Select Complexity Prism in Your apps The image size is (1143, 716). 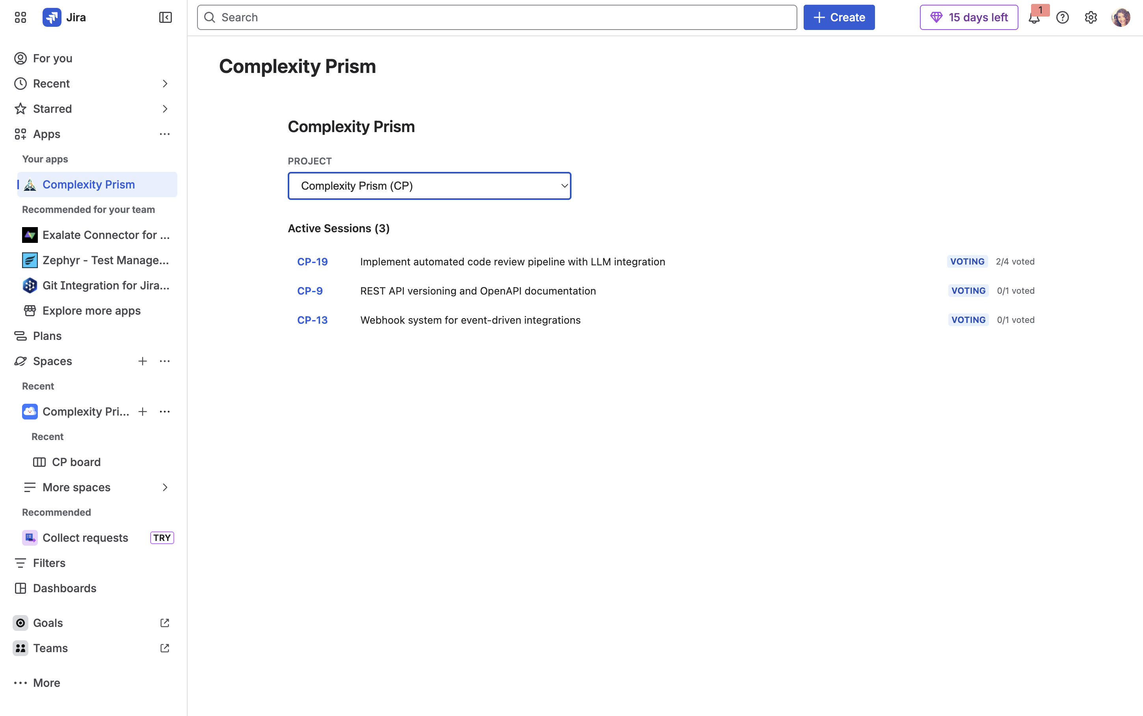(89, 185)
